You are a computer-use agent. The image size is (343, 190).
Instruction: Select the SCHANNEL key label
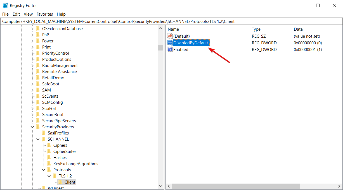(x=58, y=139)
